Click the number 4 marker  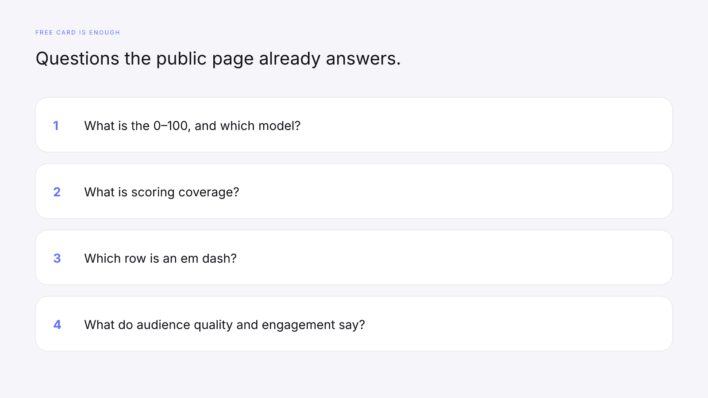click(57, 325)
